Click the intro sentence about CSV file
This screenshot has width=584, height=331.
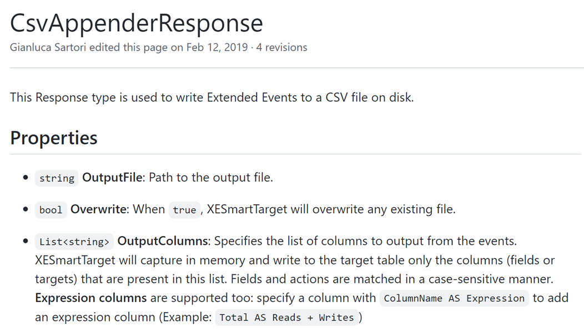point(212,97)
